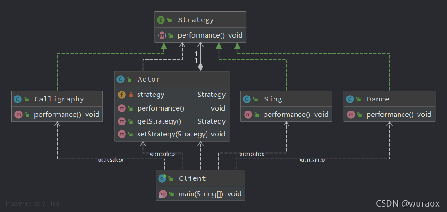
Task: Click the field icon beside strategy
Action: (x=122, y=95)
